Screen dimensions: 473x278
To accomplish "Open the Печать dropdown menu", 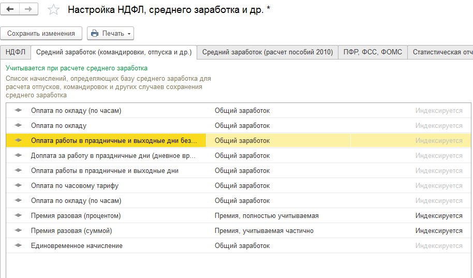I will [x=111, y=34].
